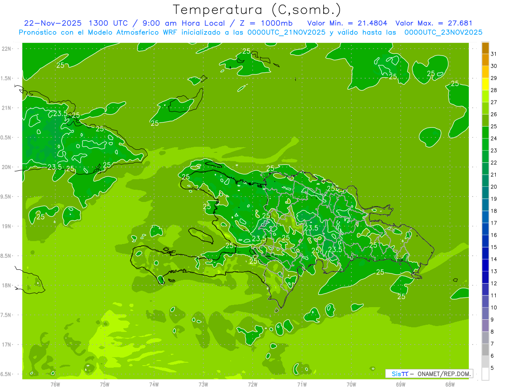Click the "76W" longitude axis label
The image size is (505, 390).
pyautogui.click(x=55, y=384)
